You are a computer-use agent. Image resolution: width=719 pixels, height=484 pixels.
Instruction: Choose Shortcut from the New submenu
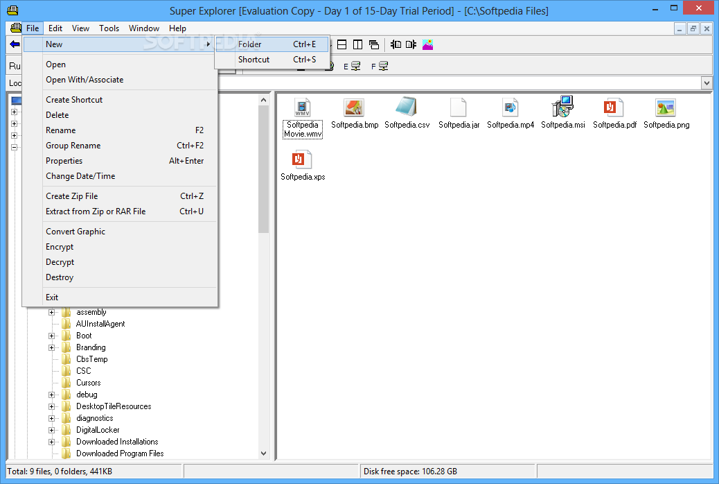272,59
